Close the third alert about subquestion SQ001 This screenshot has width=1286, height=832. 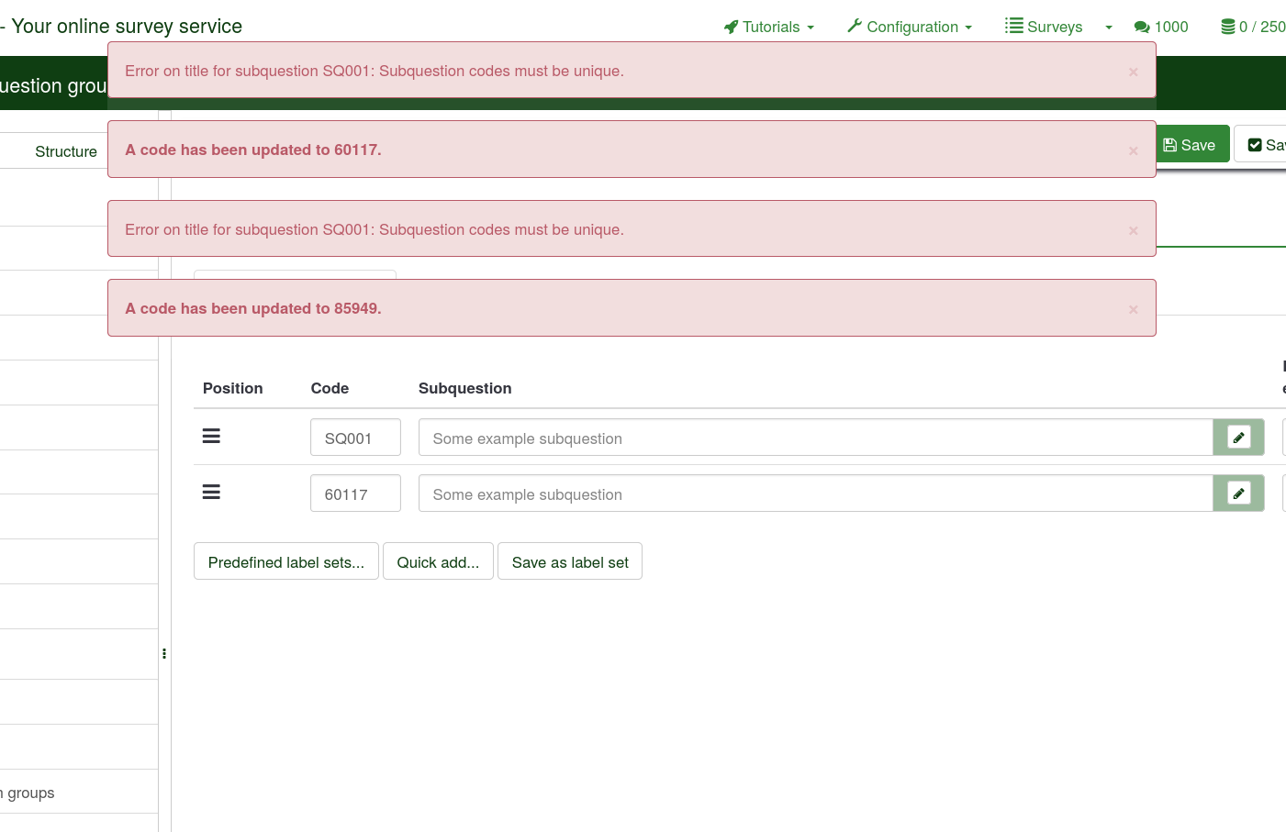(1133, 230)
